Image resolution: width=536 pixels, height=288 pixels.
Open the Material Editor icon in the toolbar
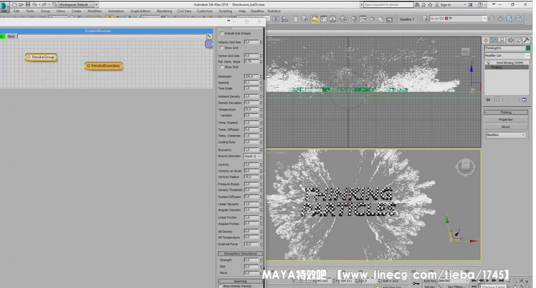tap(343, 19)
